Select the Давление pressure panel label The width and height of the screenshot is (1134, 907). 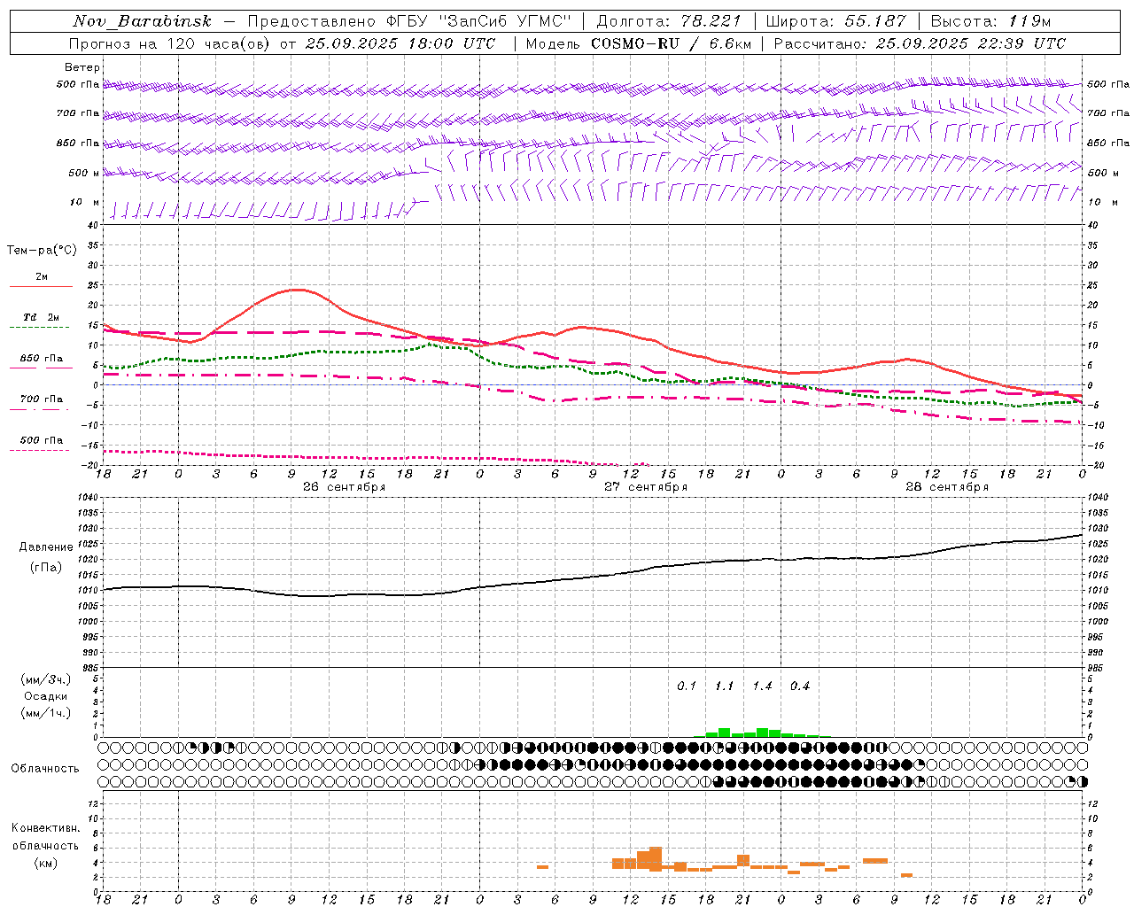click(46, 547)
